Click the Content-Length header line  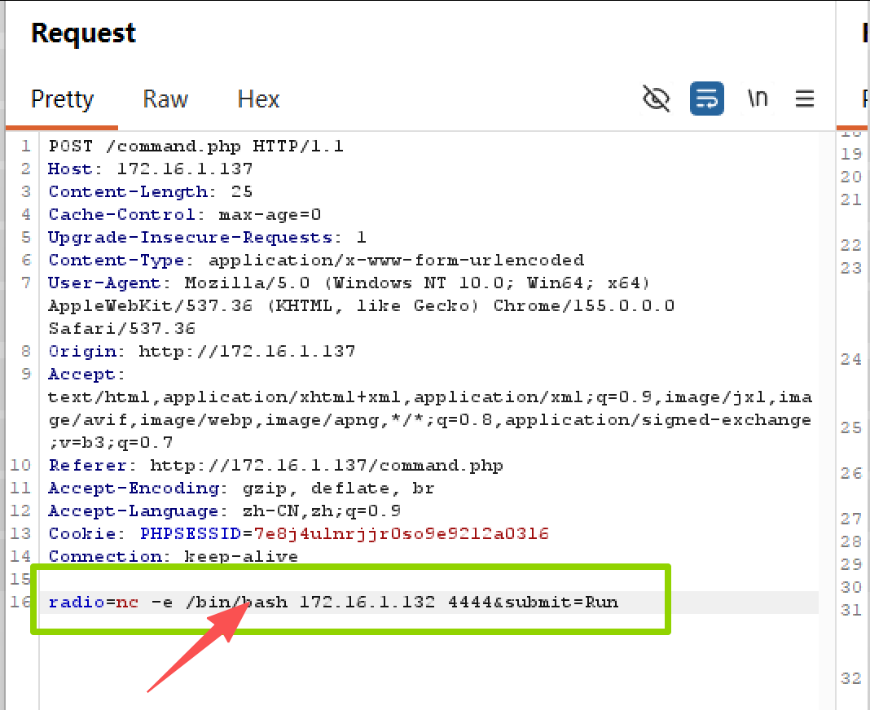151,192
